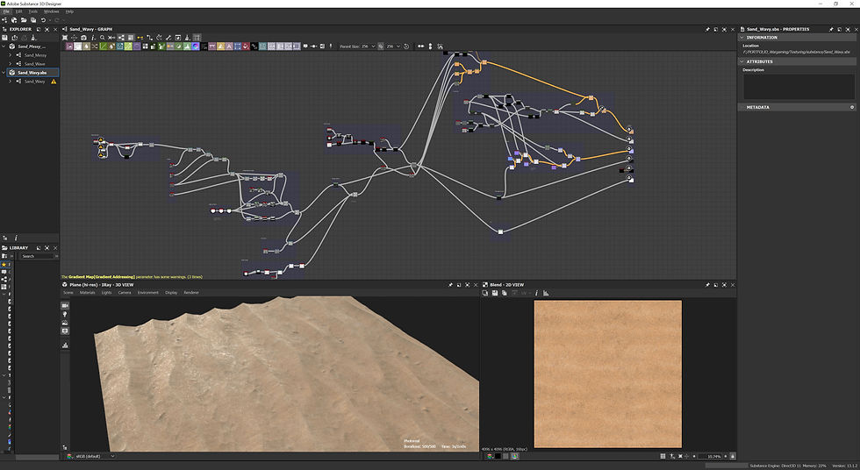
Task: Click the Library search field
Action: [37, 256]
